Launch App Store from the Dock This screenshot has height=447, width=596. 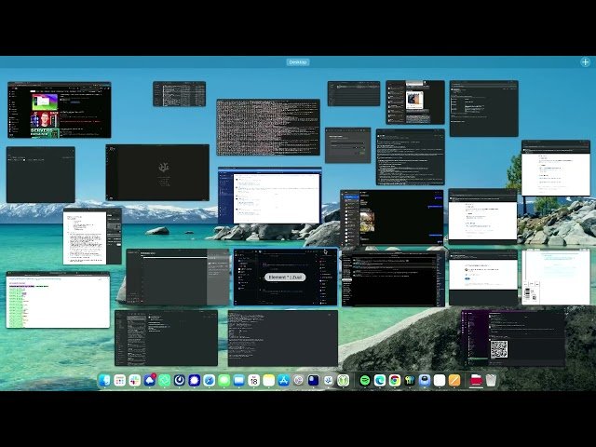pos(284,380)
